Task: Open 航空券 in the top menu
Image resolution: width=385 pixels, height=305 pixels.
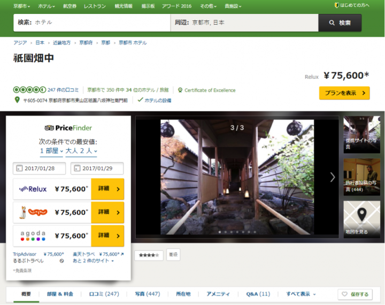Action: (70, 6)
